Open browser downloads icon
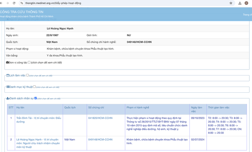The image size is (252, 152). (x=240, y=3)
